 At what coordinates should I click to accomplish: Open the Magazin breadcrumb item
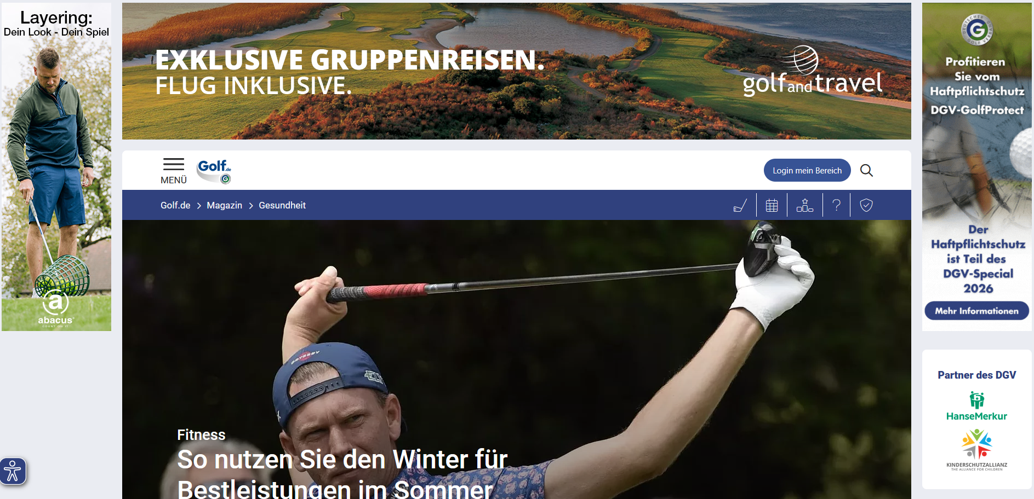click(225, 205)
